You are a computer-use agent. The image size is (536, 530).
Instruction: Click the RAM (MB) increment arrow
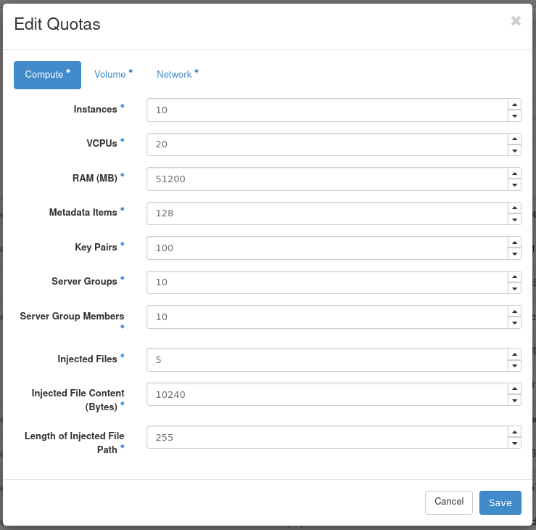514,173
